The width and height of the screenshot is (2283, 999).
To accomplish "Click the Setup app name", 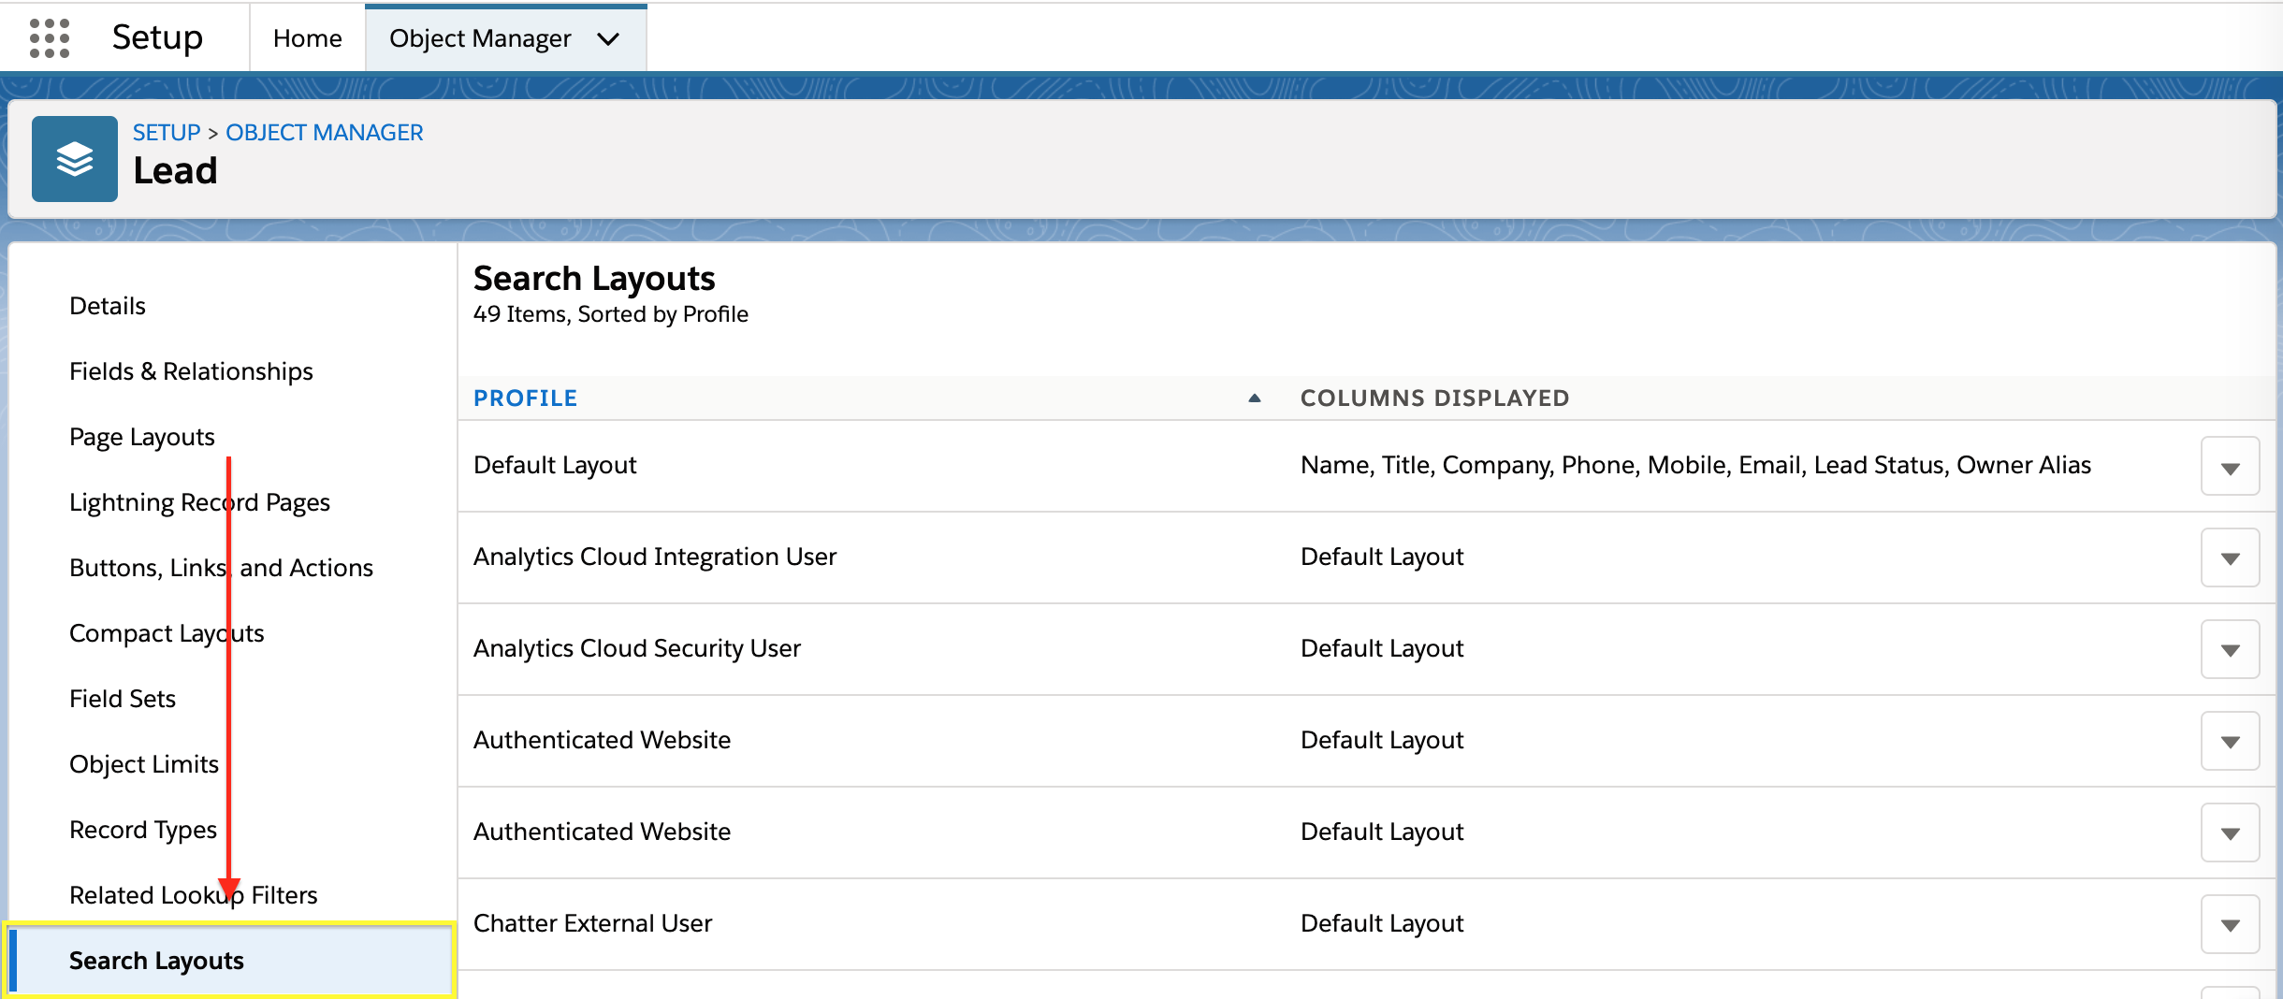I will [x=157, y=37].
